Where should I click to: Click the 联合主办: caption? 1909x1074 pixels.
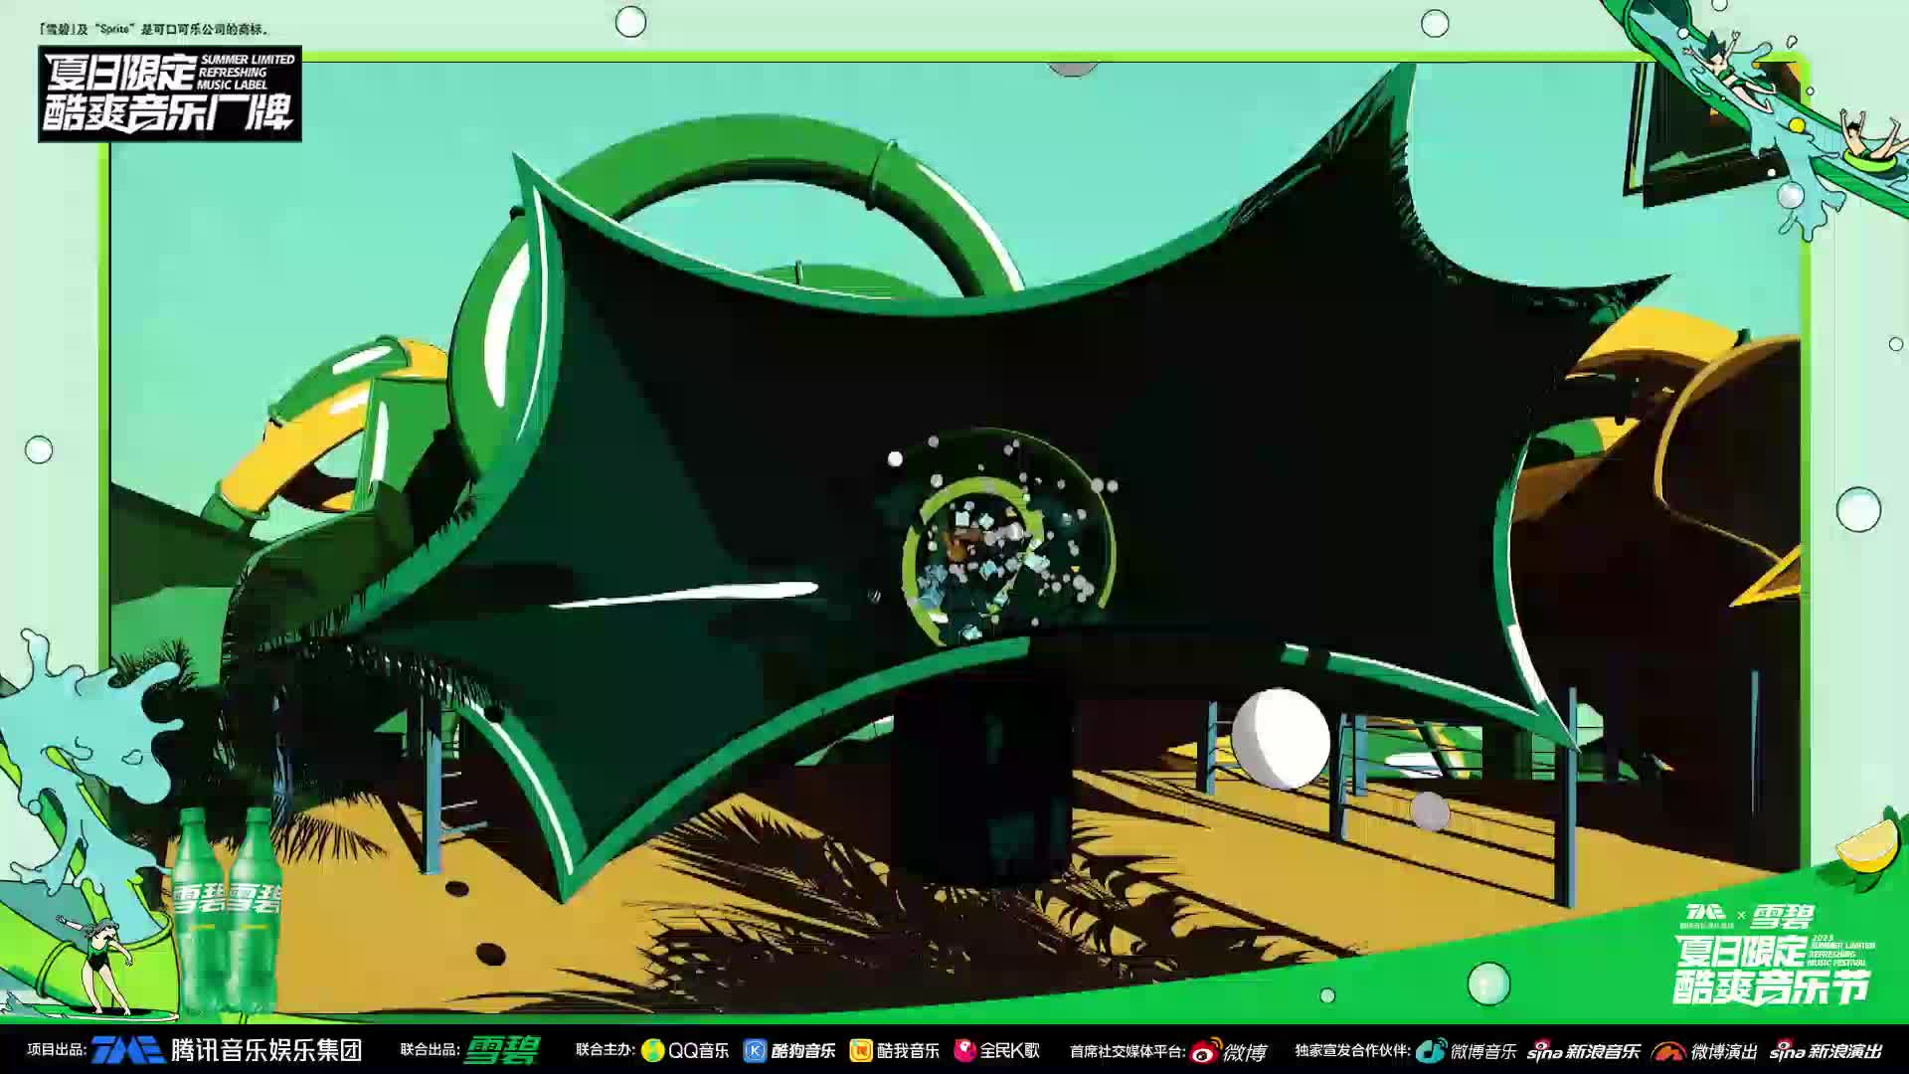click(x=606, y=1049)
